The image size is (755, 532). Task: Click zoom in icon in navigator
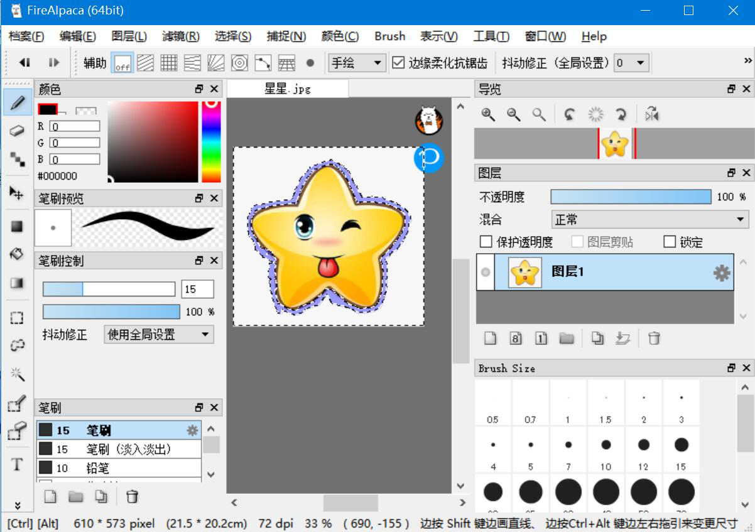tap(488, 114)
